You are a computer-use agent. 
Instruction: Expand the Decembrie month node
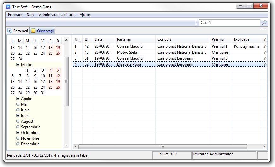point(18,144)
